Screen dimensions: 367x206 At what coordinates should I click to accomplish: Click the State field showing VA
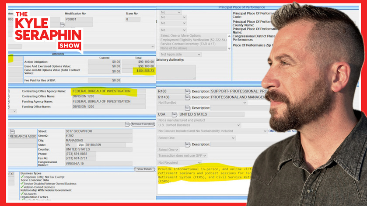coord(70,145)
